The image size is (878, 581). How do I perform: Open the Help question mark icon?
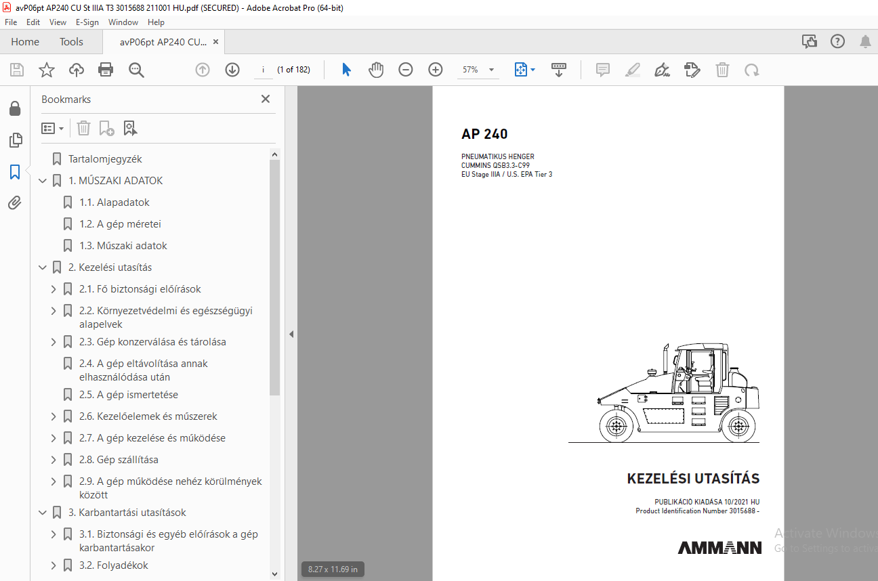click(x=838, y=41)
